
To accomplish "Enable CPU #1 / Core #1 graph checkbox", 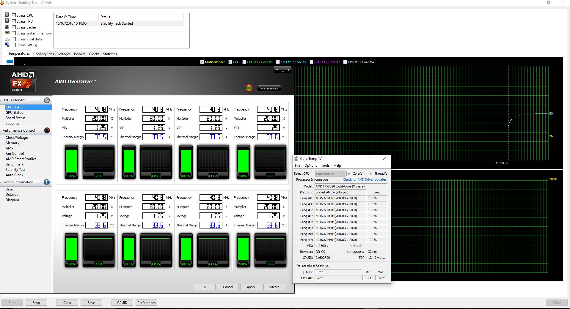I will tap(244, 62).
